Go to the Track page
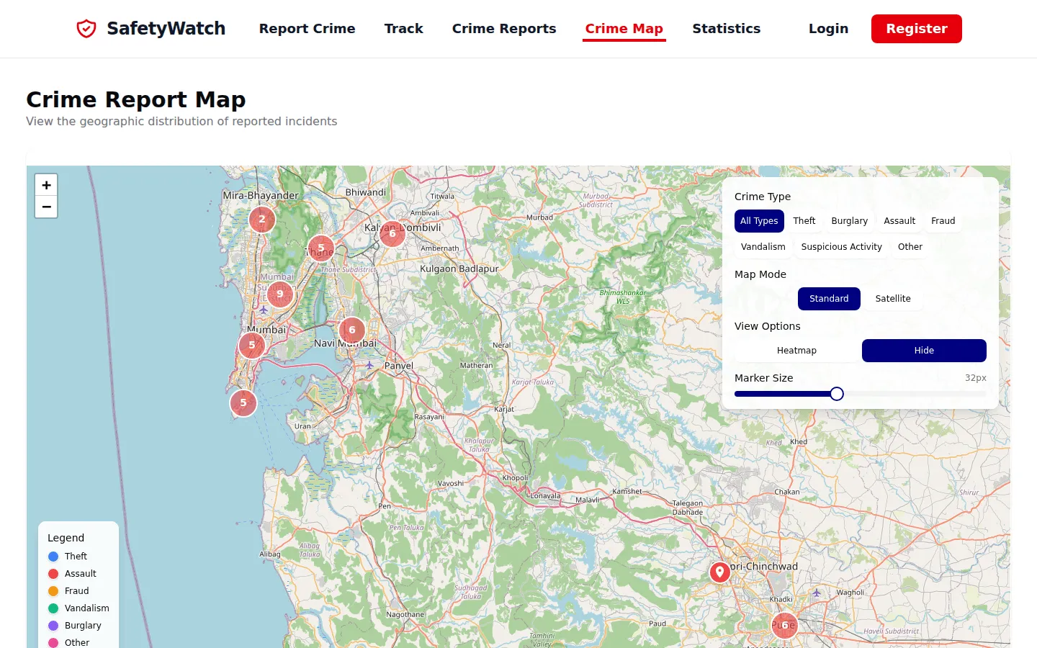 click(404, 29)
